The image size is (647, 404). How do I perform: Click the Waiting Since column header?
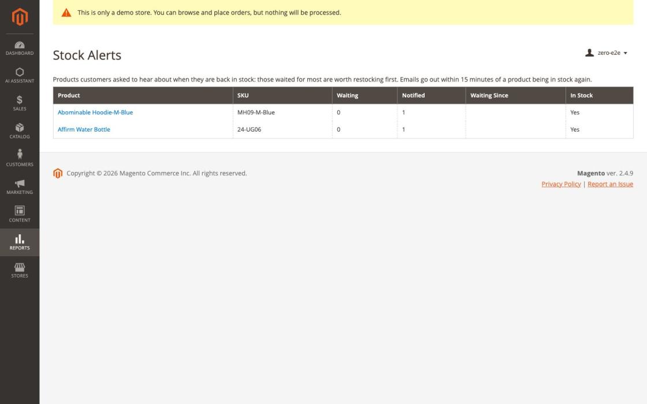pyautogui.click(x=515, y=95)
